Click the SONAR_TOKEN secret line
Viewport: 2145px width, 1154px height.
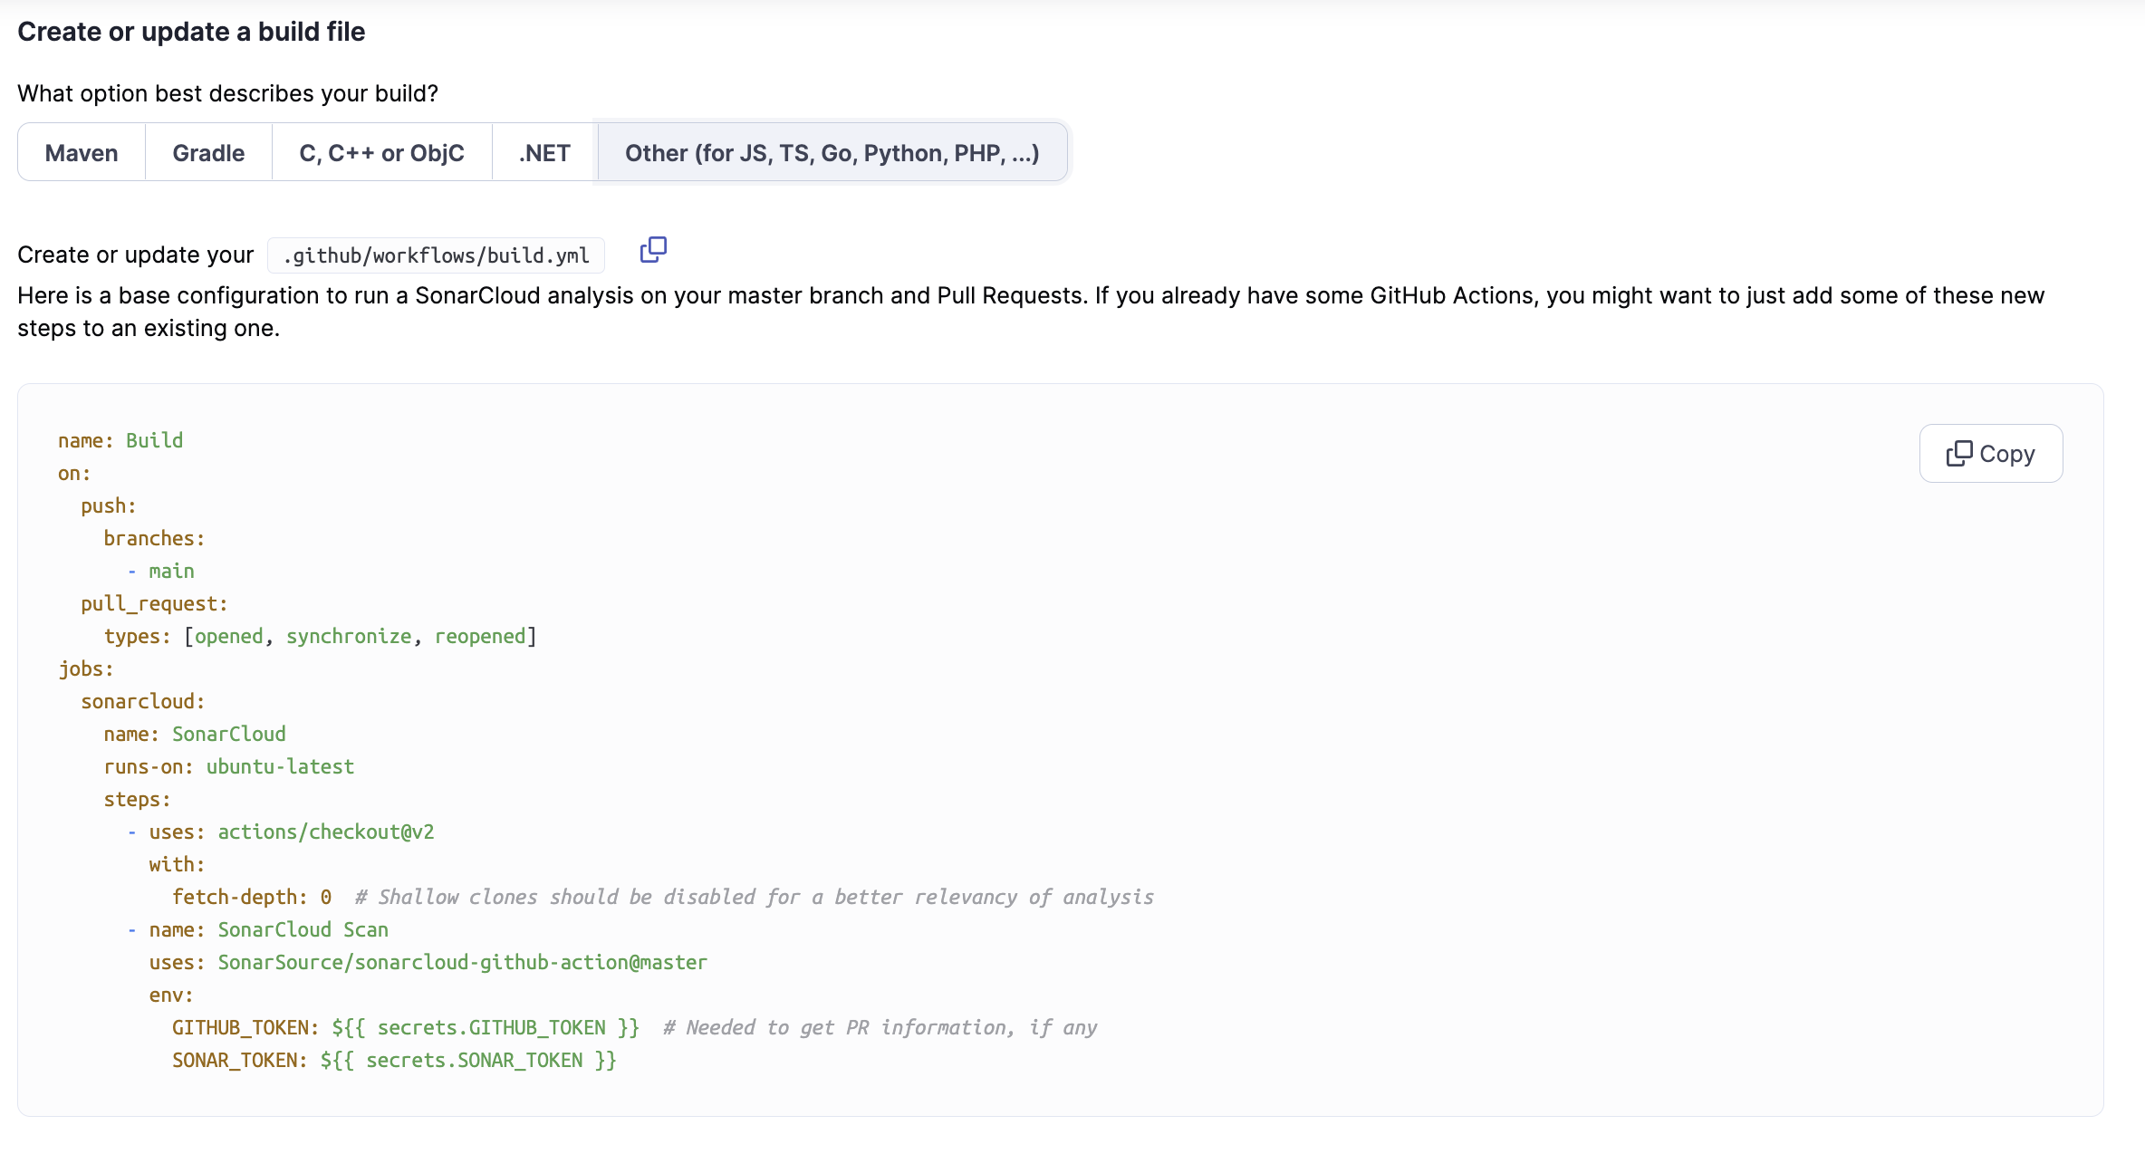pos(394,1060)
